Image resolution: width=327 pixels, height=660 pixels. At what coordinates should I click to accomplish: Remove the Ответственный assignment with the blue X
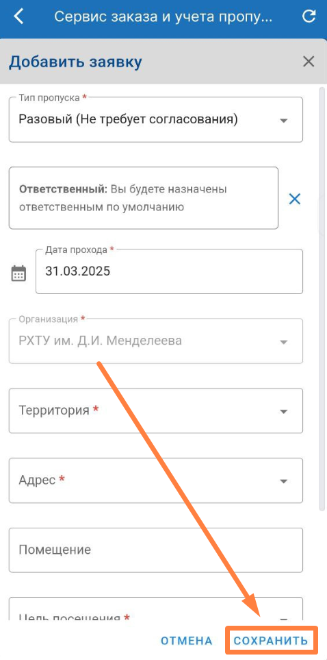295,199
